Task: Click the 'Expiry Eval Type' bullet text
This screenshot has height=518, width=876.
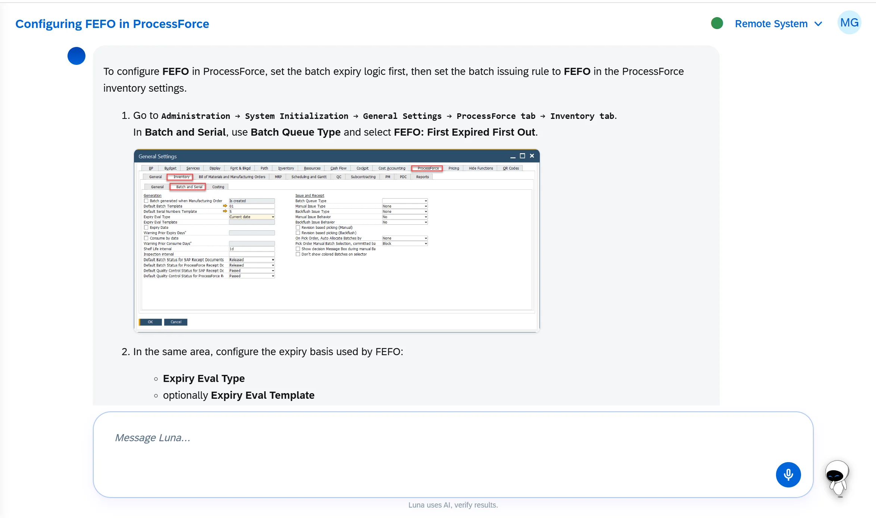Action: (x=204, y=379)
